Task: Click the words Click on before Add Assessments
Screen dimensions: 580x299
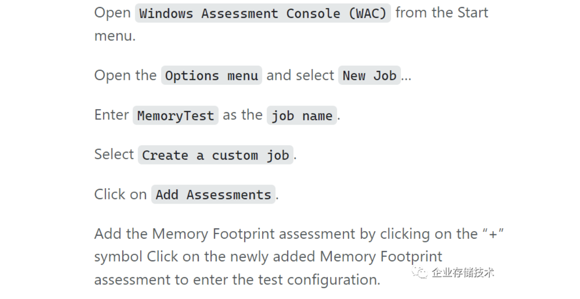Action: click(120, 194)
